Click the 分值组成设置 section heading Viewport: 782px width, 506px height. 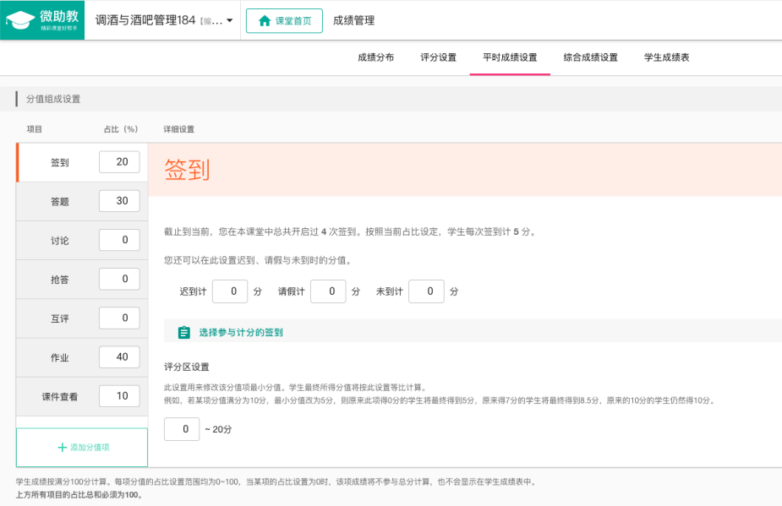coord(53,99)
